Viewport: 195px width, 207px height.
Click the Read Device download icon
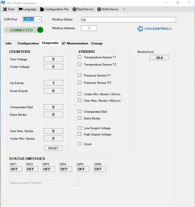pos(74,9)
